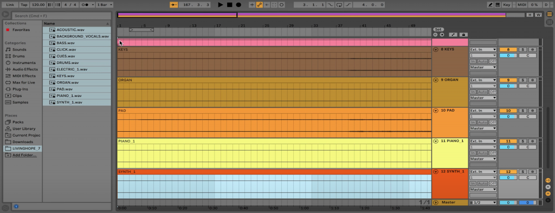
Task: Toggle the metronome button
Action: coord(85,5)
